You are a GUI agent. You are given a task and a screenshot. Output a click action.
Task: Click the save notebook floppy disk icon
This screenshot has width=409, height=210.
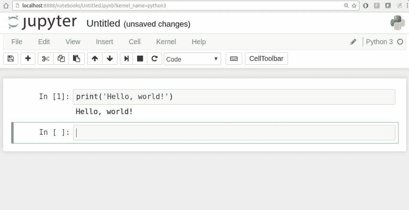10,58
